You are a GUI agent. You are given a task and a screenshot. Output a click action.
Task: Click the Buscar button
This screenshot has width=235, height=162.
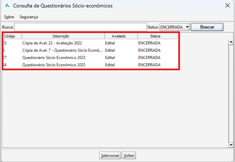pyautogui.click(x=207, y=27)
